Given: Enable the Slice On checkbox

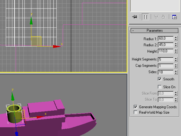Looking at the screenshot, I should click(x=160, y=87).
